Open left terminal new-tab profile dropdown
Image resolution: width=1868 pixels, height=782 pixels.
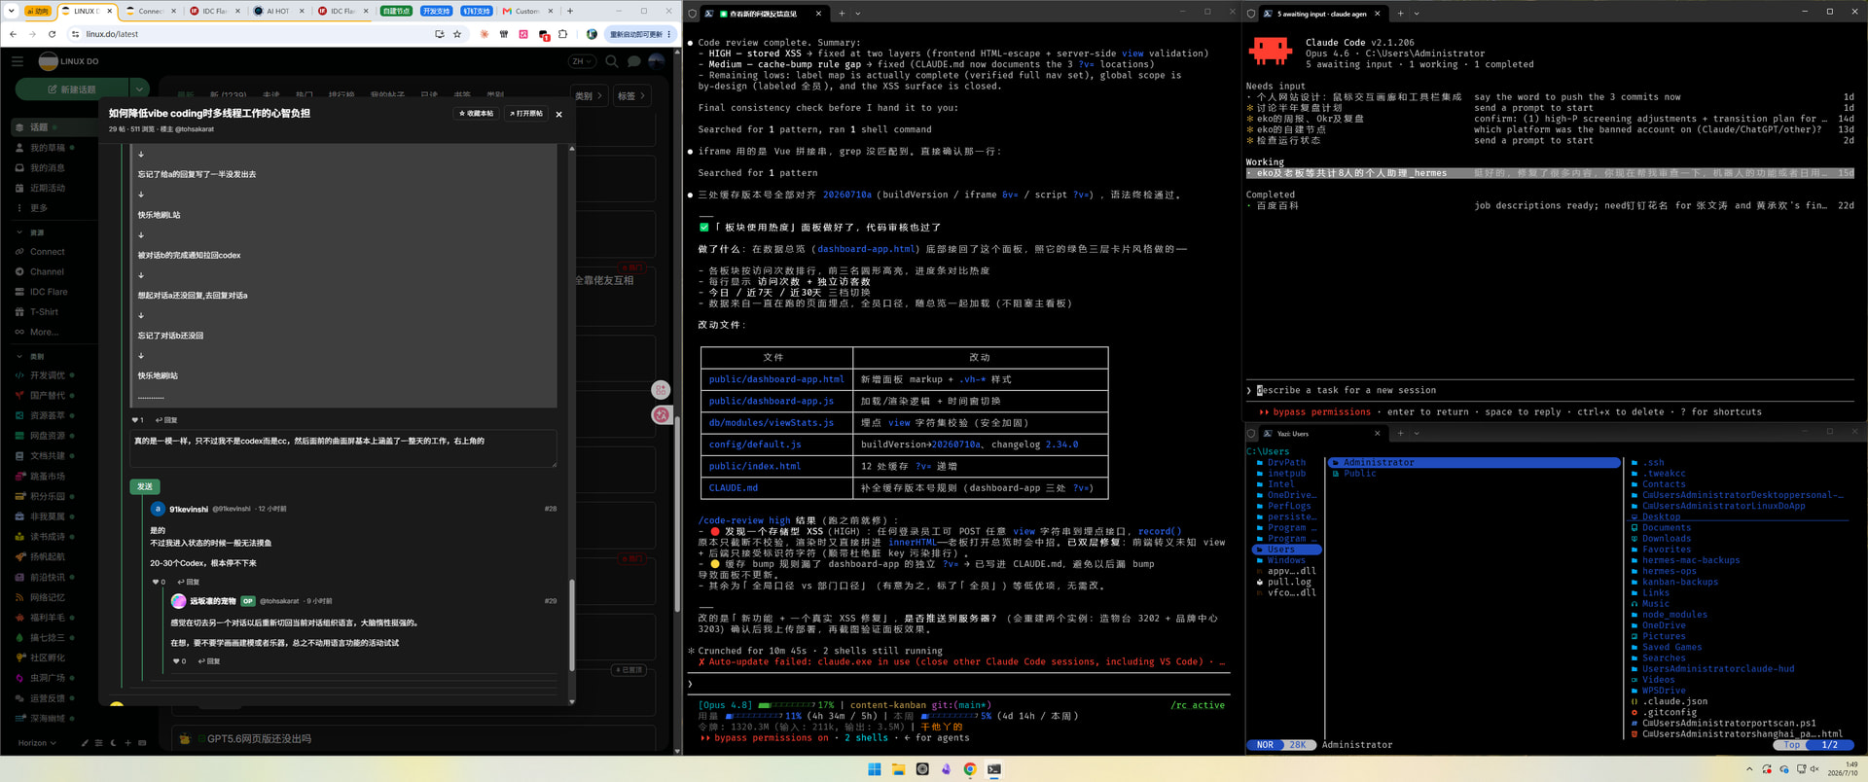[x=857, y=14]
